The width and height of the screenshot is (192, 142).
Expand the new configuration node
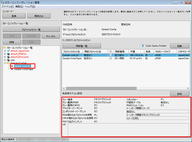tap(5, 60)
